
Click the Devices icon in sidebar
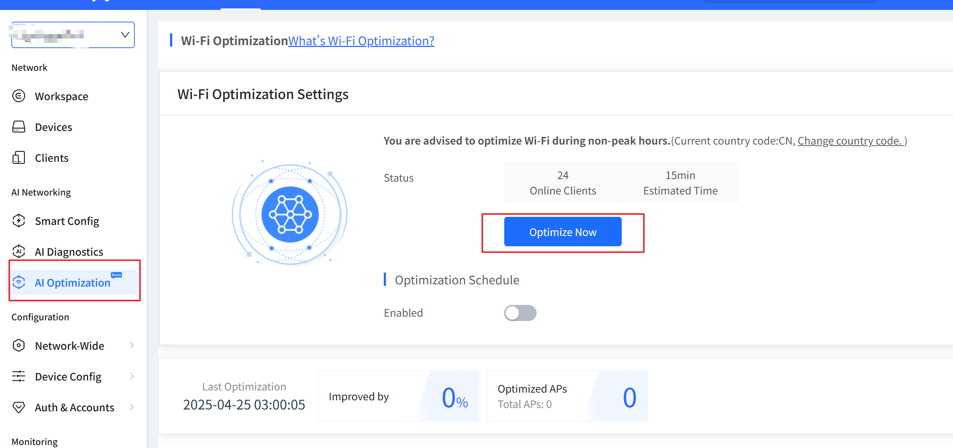[x=18, y=127]
